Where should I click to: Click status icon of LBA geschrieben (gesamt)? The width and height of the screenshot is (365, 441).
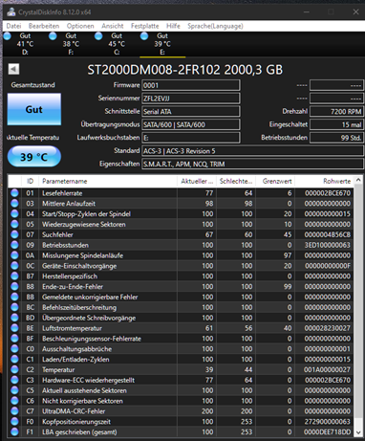[14, 432]
